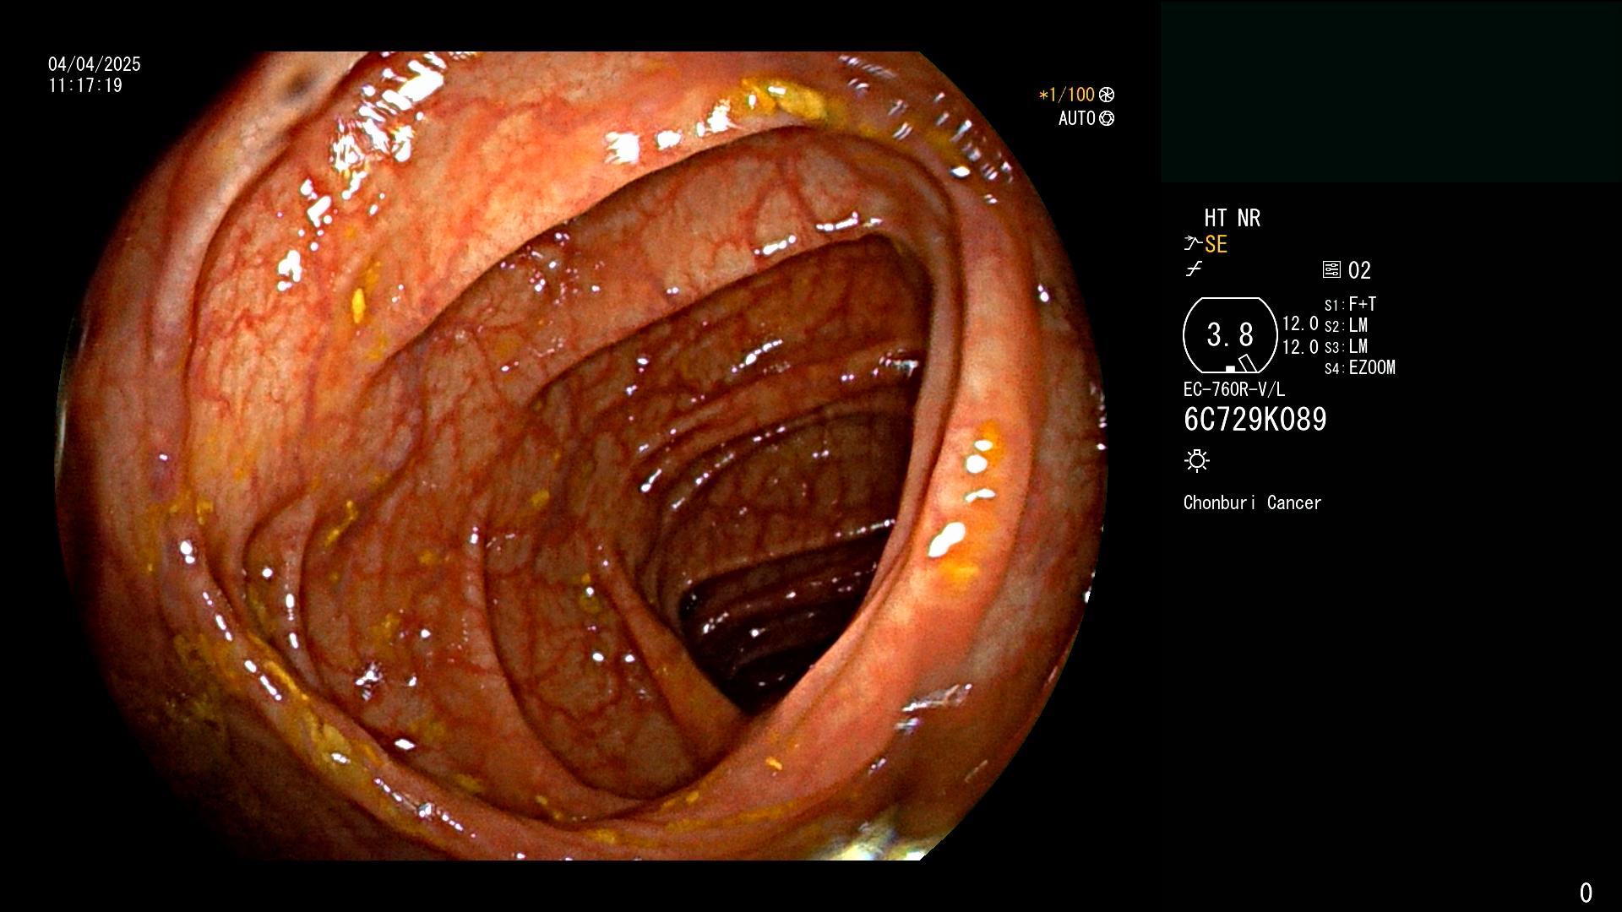1622x912 pixels.
Task: Click the scope diameter 3.8 indicator
Action: 1230,335
